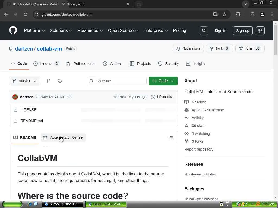This screenshot has width=278, height=208.
Task: View branches via the branch icon
Action: click(48, 81)
